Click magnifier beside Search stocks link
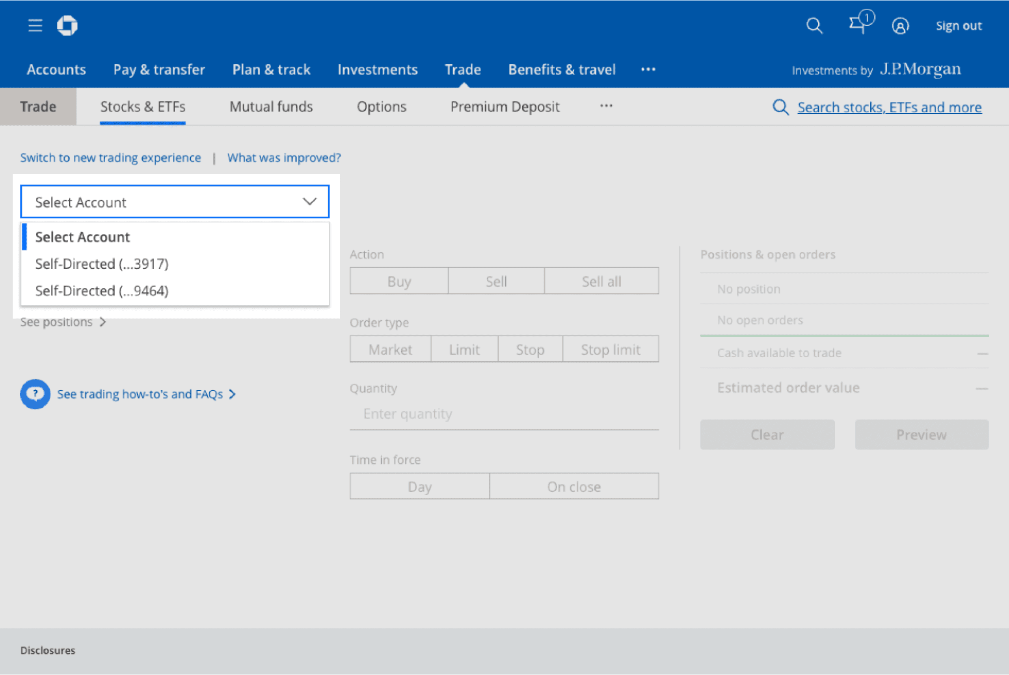The image size is (1009, 675). (x=780, y=107)
